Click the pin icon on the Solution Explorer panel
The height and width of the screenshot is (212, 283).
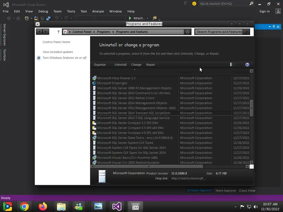[x=274, y=27]
